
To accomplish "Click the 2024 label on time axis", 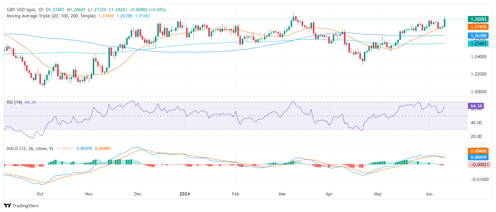I will (x=185, y=194).
